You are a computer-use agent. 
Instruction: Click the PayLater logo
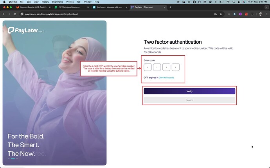pyautogui.click(x=23, y=31)
